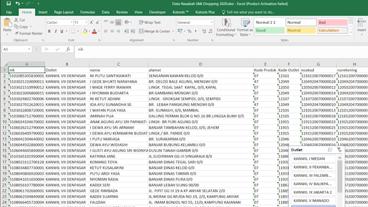Image resolution: width=368 pixels, height=207 pixels.
Task: Click the Number format dialog launcher
Action: (212, 41)
